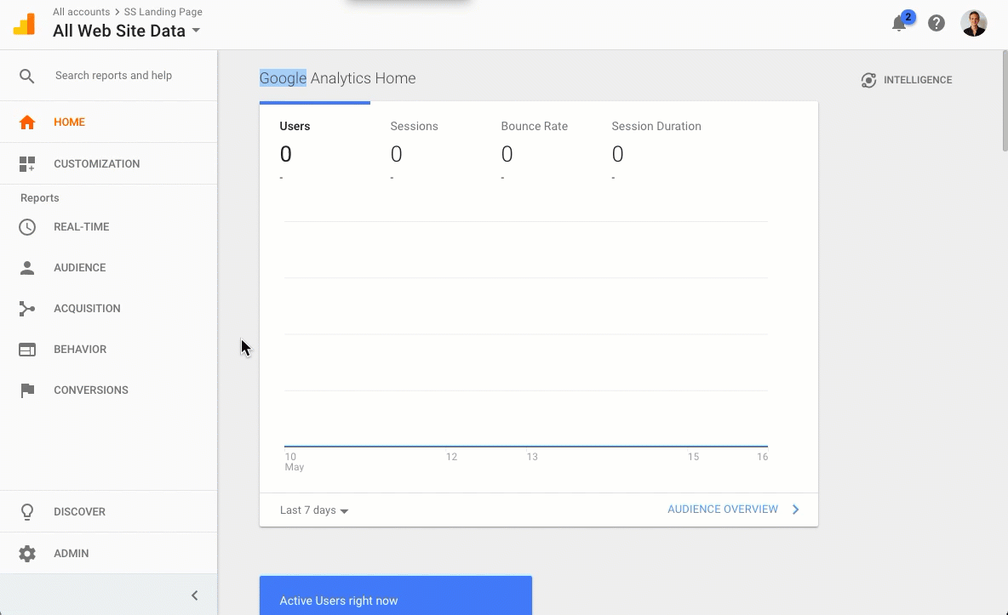
Task: Click the Real-Time clock icon
Action: [27, 227]
